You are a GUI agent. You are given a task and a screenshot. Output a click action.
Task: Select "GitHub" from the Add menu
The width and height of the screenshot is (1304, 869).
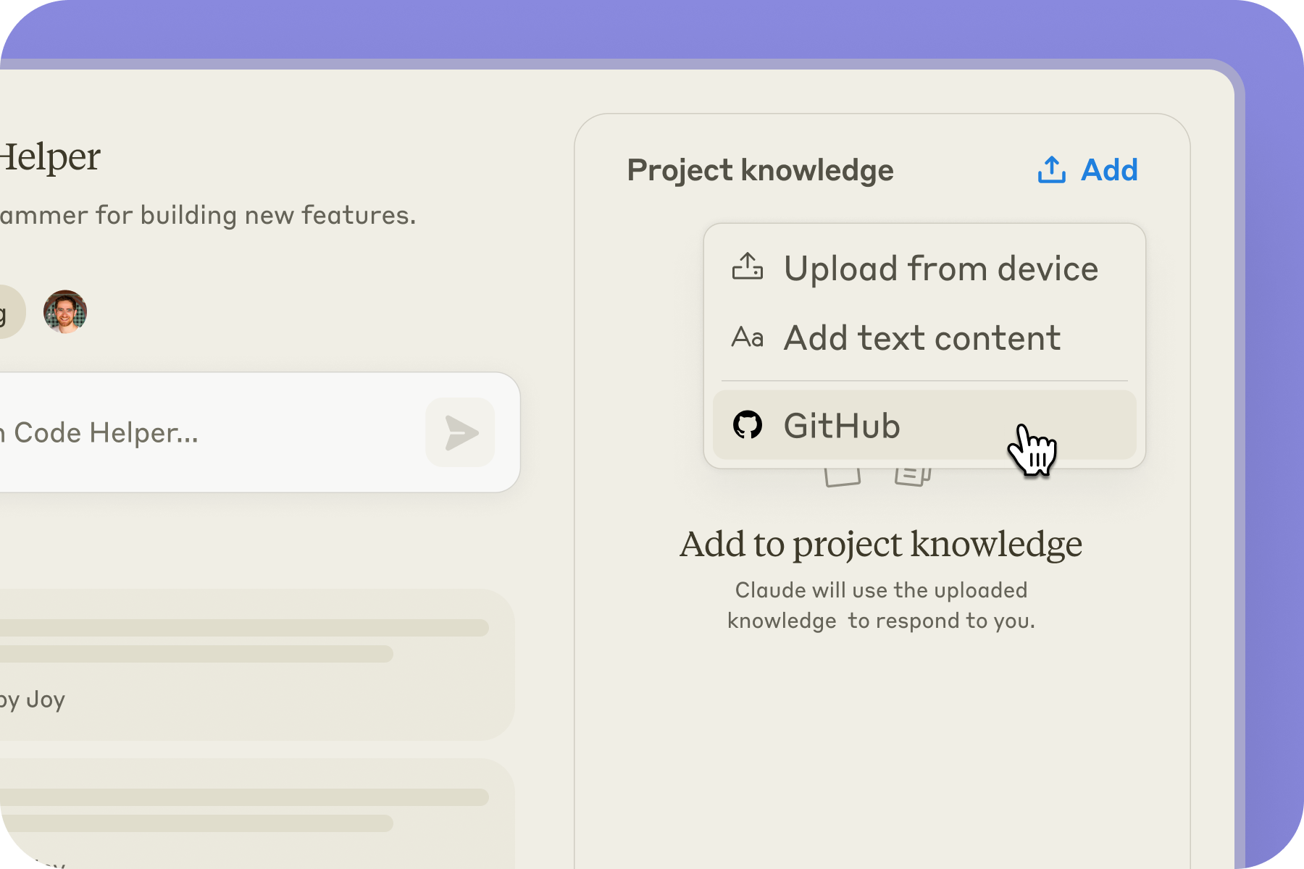[x=840, y=427]
